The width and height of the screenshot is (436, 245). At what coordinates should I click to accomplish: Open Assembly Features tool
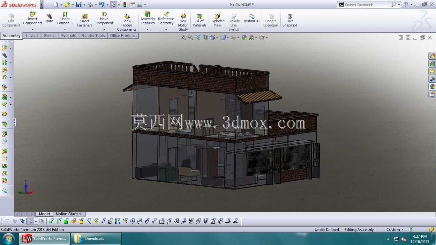pyautogui.click(x=148, y=19)
